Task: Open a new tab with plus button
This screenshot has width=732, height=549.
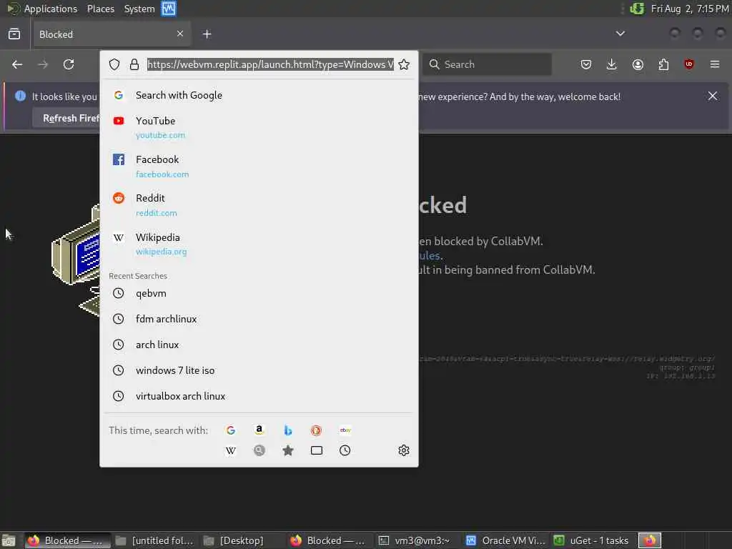Action: (x=207, y=34)
